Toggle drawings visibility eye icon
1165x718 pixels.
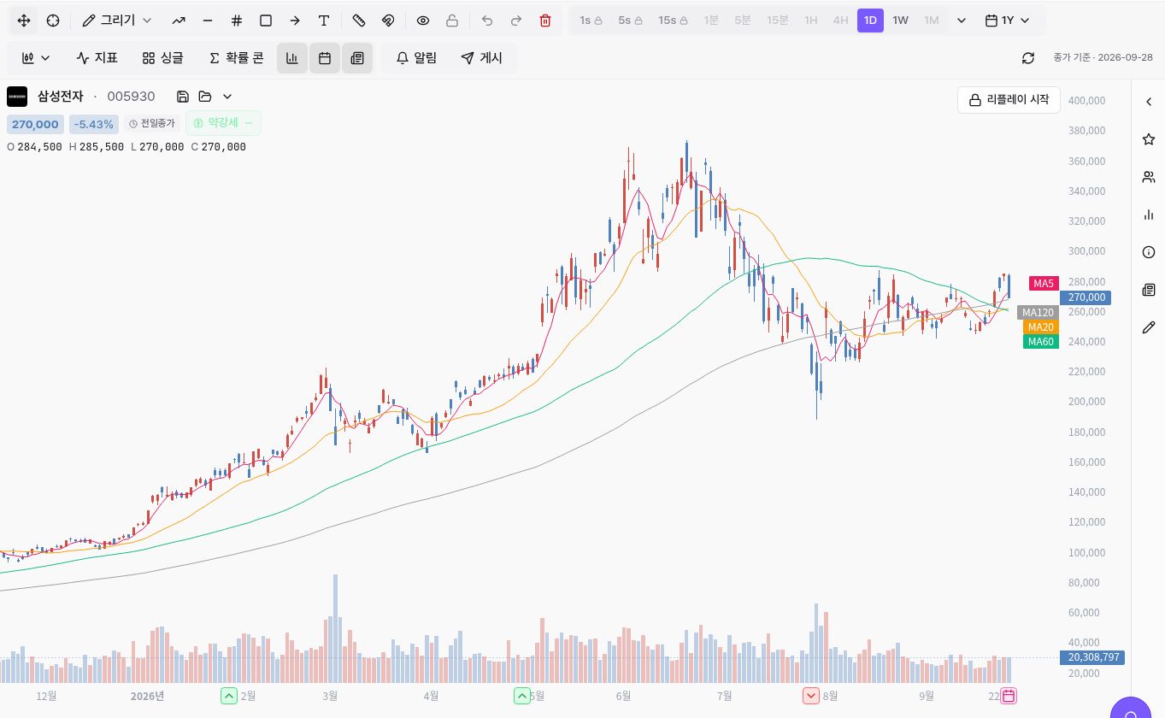click(423, 21)
